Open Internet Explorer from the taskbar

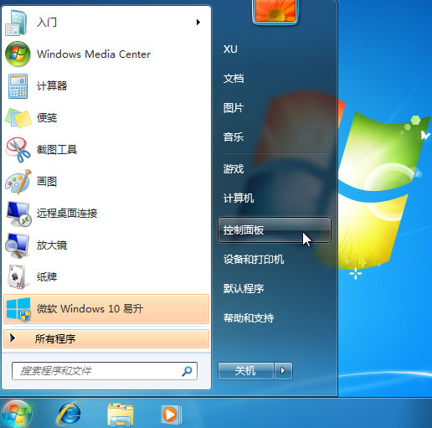[69, 414]
